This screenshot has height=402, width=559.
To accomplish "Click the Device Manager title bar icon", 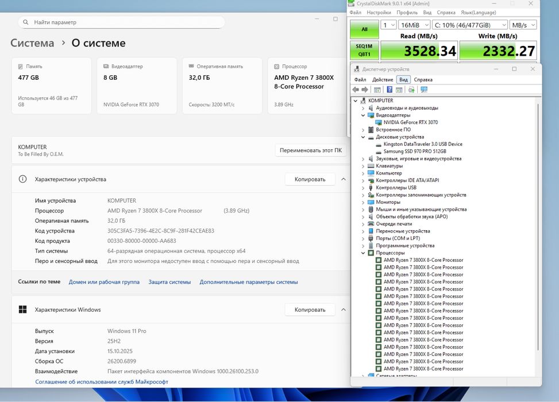I will (x=356, y=69).
